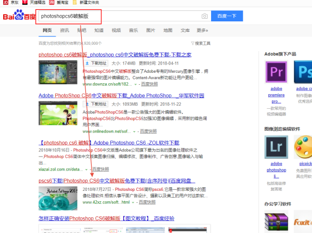312x233 pixels.
Task: Click thumbnail of the downza result
Action: [58, 72]
